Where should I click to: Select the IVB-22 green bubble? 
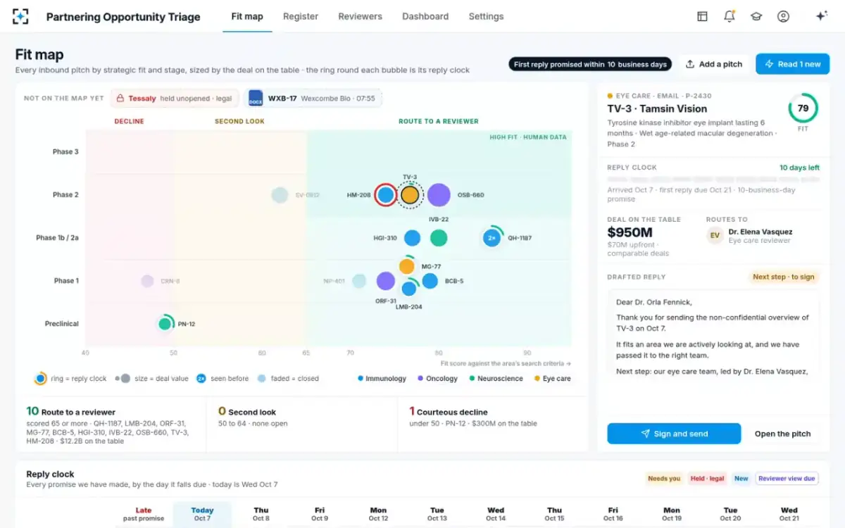tap(439, 238)
